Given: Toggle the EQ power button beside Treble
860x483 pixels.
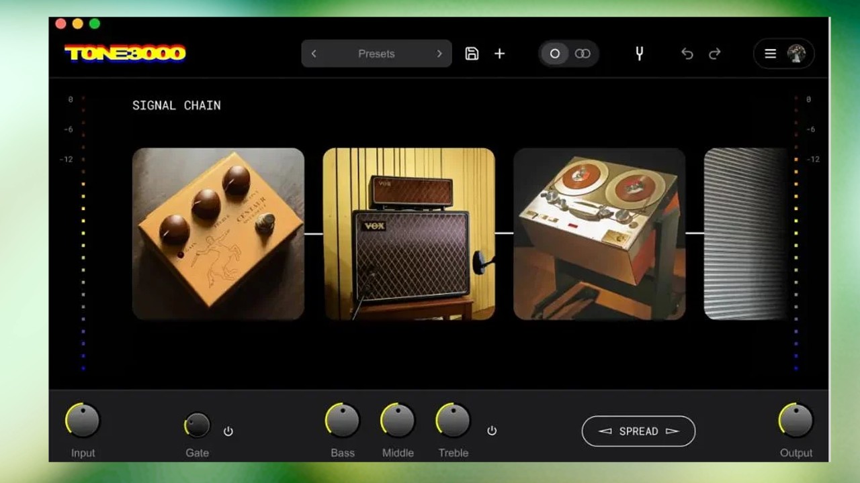Looking at the screenshot, I should tap(492, 431).
